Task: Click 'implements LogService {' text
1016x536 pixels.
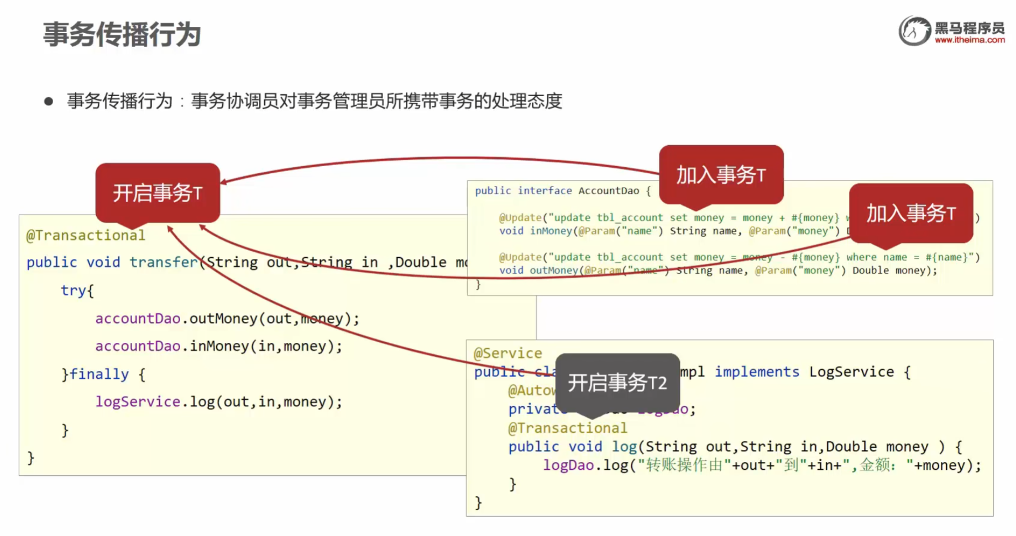Action: click(813, 372)
